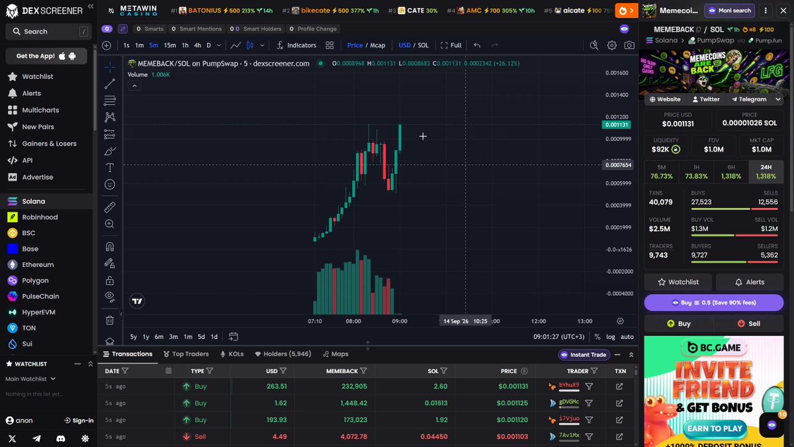Select the trend line drawing tool
This screenshot has width=794, height=447.
click(110, 83)
